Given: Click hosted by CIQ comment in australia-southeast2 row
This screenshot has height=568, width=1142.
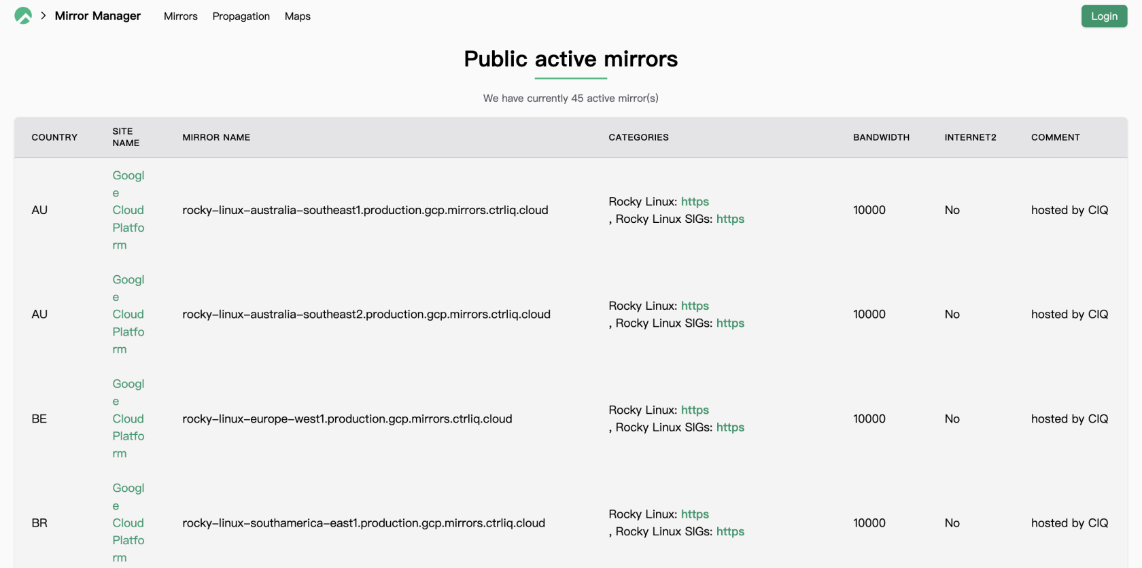Looking at the screenshot, I should (x=1069, y=314).
